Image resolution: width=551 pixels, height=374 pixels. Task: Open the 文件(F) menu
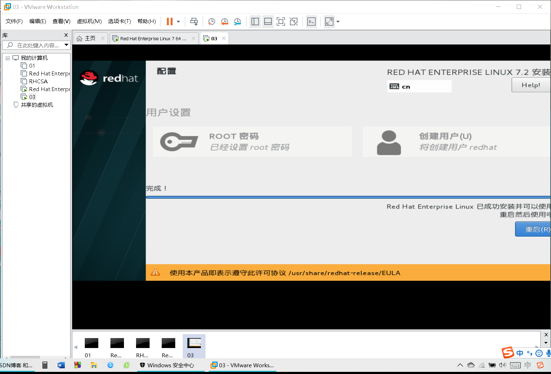(14, 21)
